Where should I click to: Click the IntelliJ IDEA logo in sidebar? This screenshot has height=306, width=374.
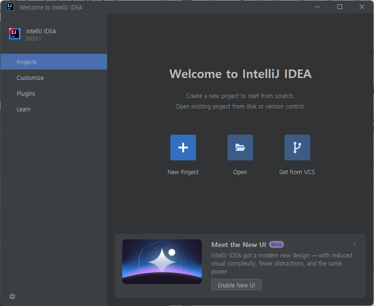click(15, 34)
